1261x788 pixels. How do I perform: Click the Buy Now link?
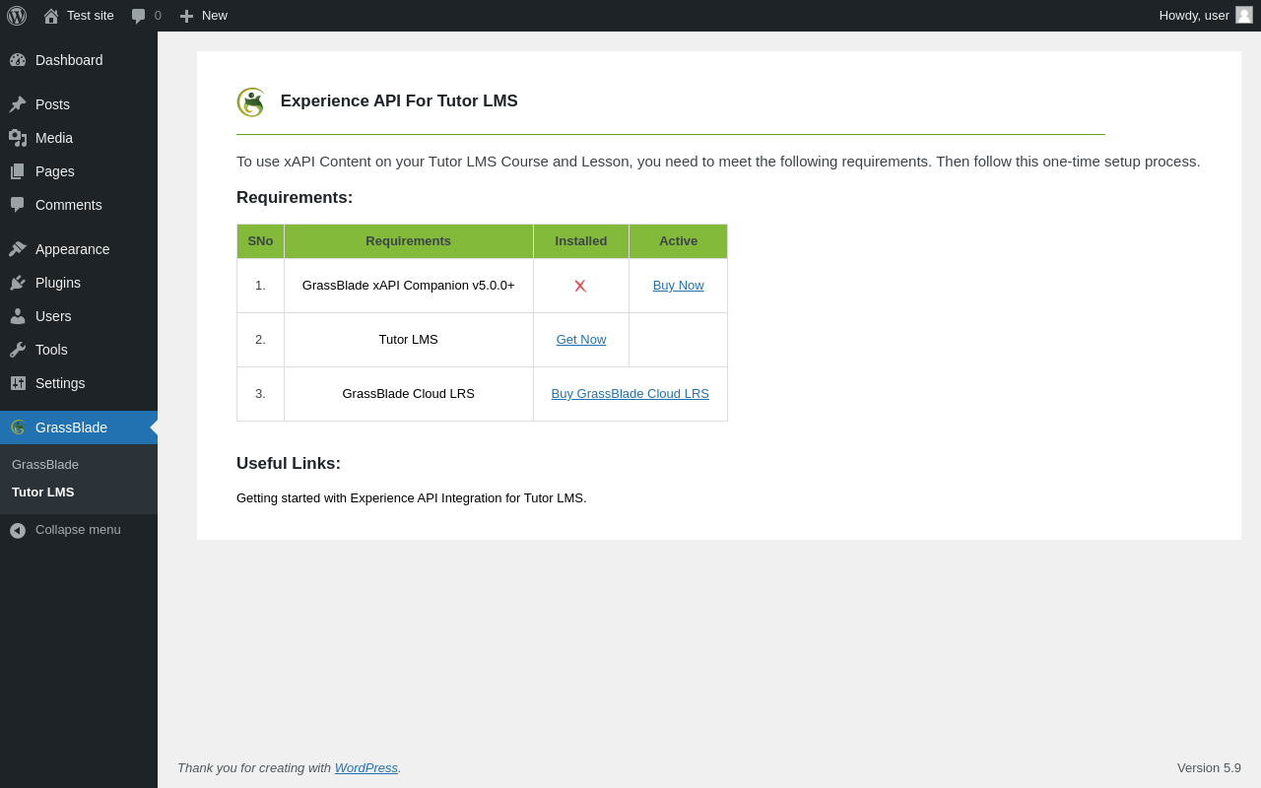click(x=679, y=286)
